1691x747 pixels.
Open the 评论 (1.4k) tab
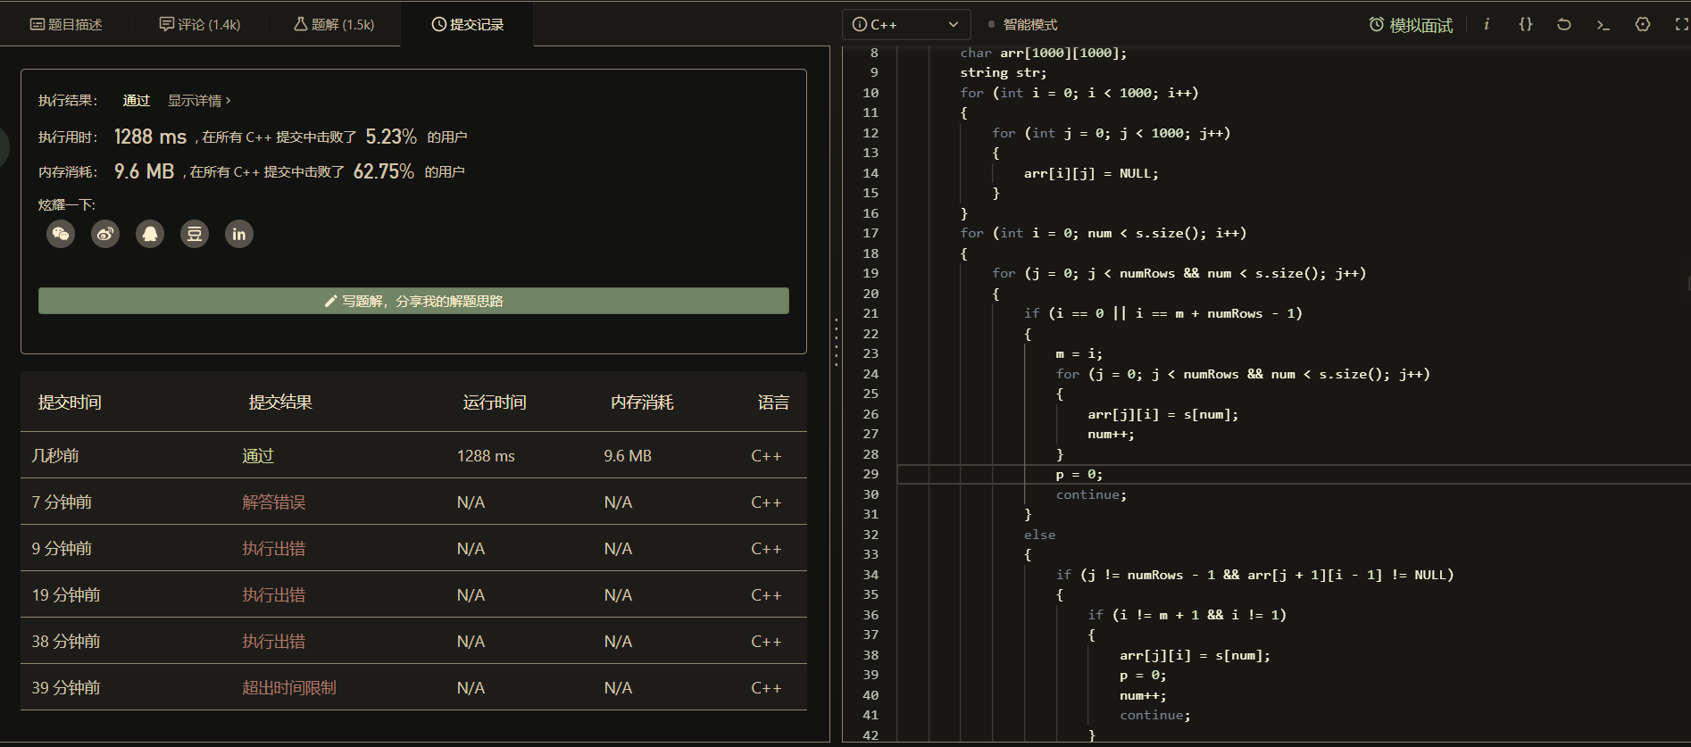pyautogui.click(x=200, y=24)
